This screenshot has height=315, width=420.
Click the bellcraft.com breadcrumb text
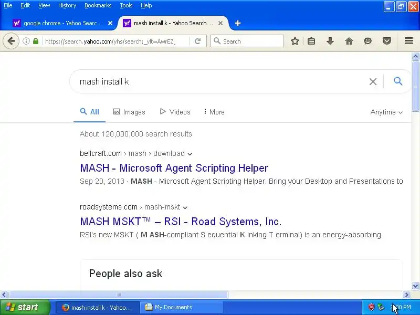point(101,153)
